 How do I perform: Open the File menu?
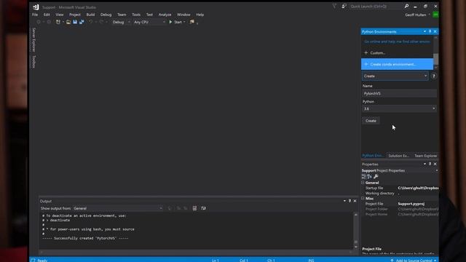(35, 15)
